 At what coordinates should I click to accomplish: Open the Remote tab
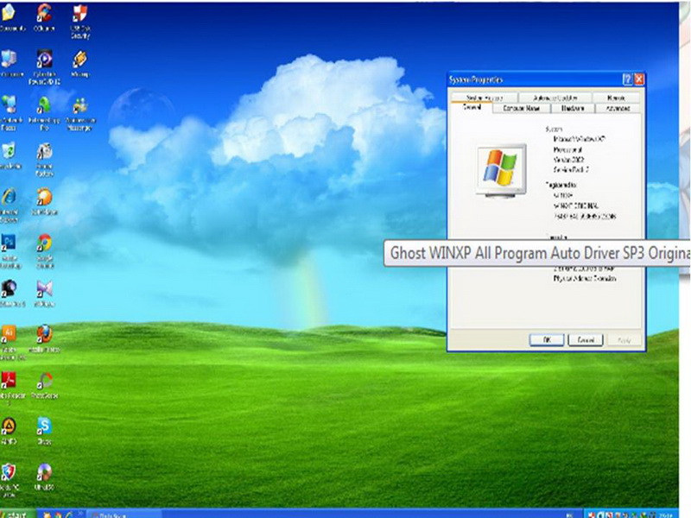[616, 98]
